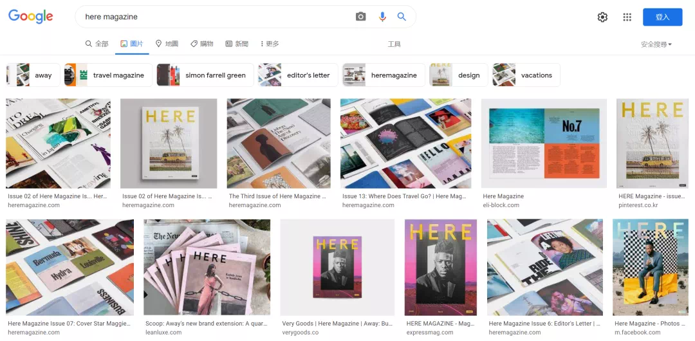Start voice search with the microphone icon
This screenshot has width=695, height=341.
(x=382, y=17)
